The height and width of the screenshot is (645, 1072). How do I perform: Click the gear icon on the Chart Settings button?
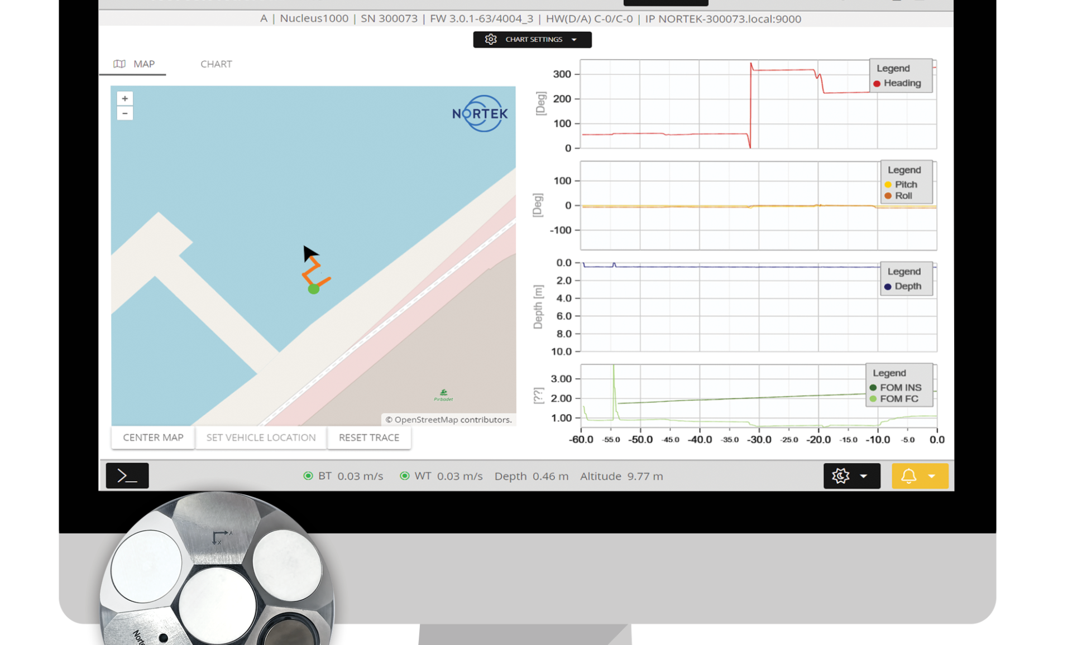point(490,39)
